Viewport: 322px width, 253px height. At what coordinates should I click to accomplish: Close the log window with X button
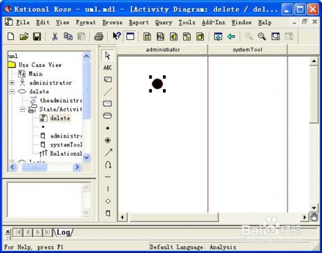tap(8, 232)
